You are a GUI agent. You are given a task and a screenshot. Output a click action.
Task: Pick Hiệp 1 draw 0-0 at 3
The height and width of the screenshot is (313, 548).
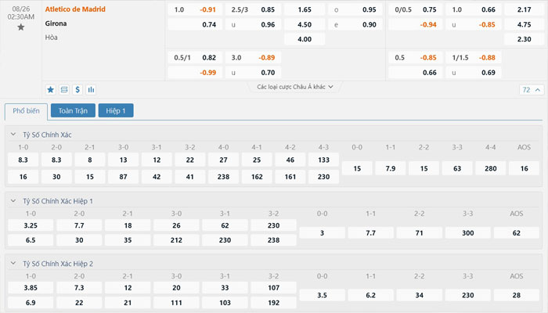323,232
